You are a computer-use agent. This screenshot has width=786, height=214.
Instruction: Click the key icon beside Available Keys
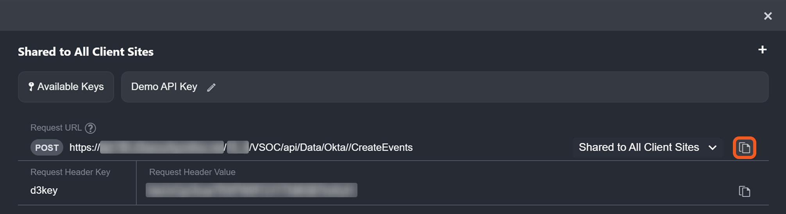coord(31,87)
